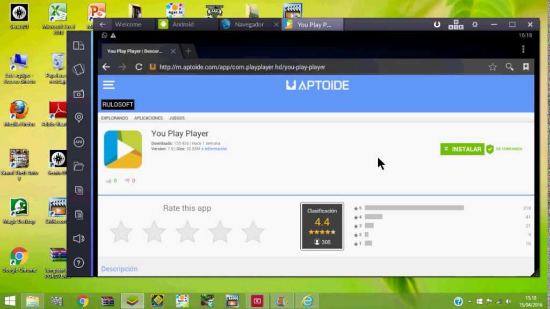Click the Windows Start button
The width and height of the screenshot is (550, 309).
point(10,301)
